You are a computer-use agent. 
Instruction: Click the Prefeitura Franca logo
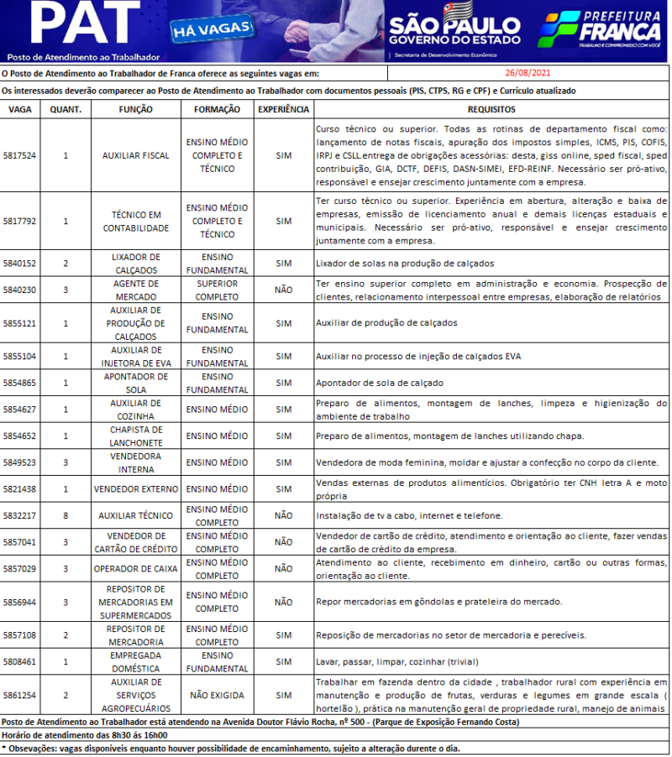[600, 29]
